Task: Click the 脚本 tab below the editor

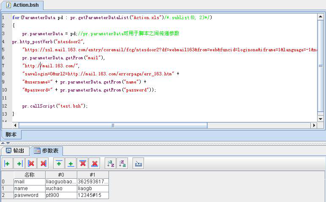Action: click(11, 134)
